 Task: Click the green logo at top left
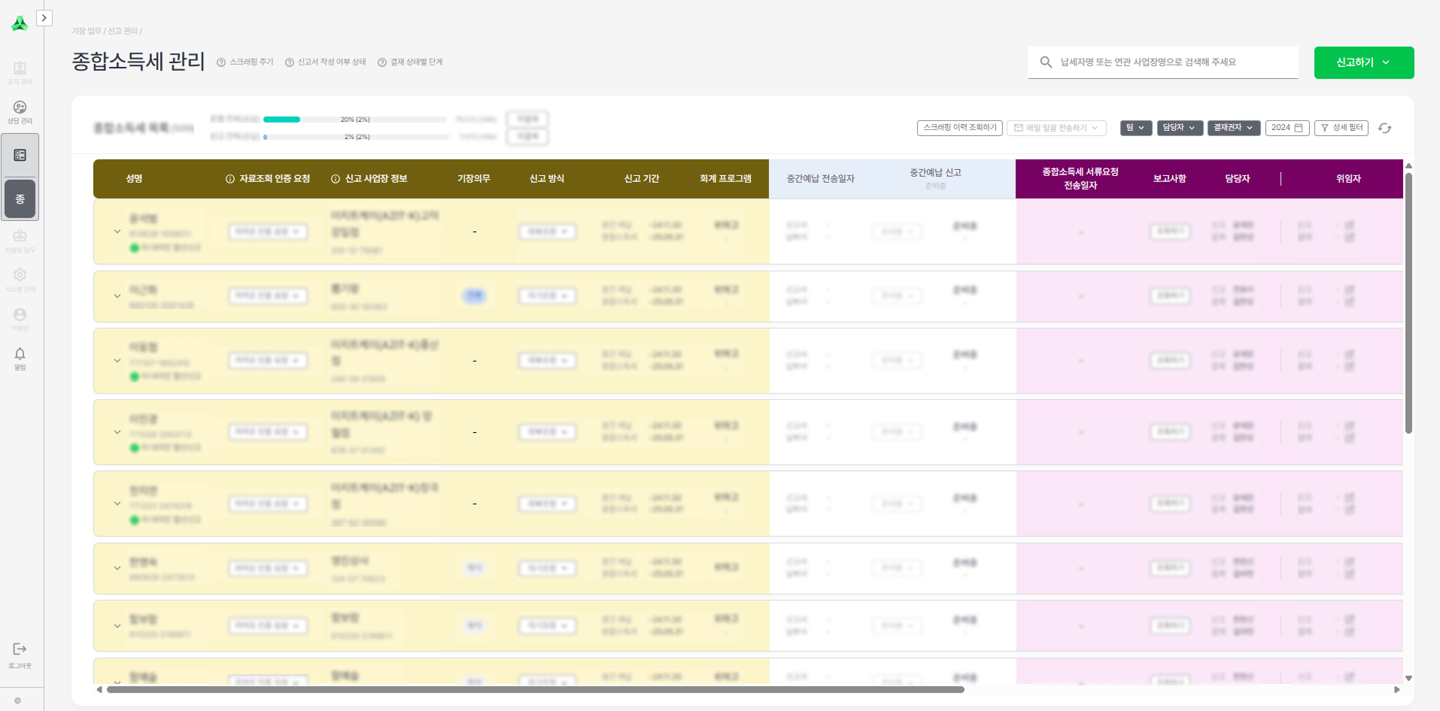[20, 24]
